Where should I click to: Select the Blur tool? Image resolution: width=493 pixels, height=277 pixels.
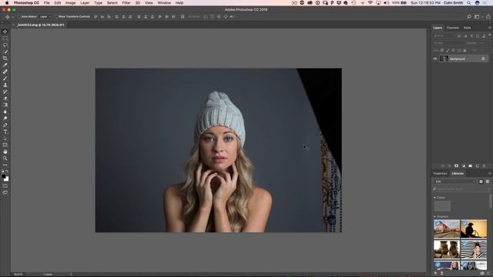[x=5, y=112]
